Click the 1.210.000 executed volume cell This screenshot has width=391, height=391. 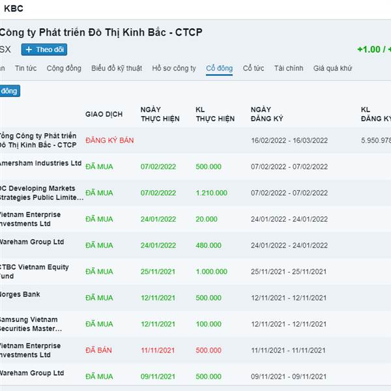pyautogui.click(x=211, y=193)
